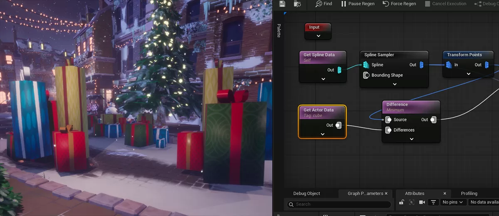Switch to the Debug Object tab
Image resolution: width=499 pixels, height=216 pixels.
(306, 194)
